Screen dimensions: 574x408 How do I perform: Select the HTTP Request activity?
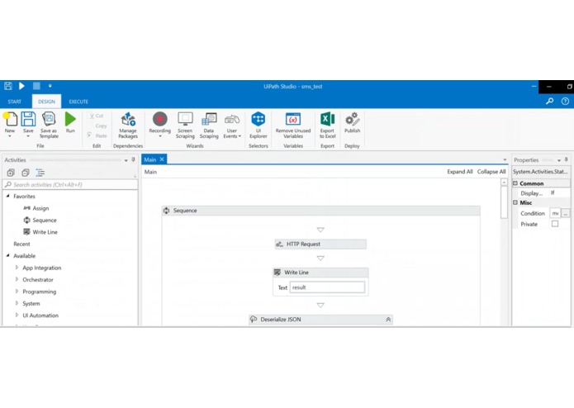pyautogui.click(x=320, y=244)
